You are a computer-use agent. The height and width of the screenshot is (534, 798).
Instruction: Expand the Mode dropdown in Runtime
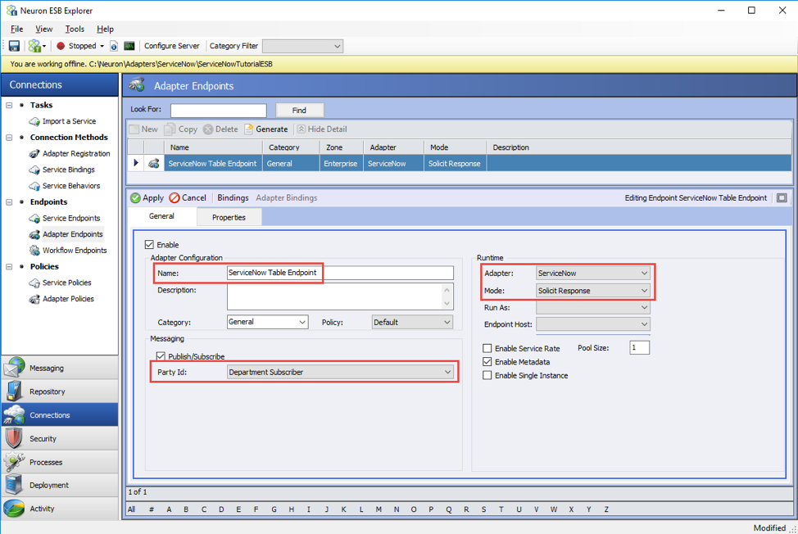pyautogui.click(x=644, y=291)
